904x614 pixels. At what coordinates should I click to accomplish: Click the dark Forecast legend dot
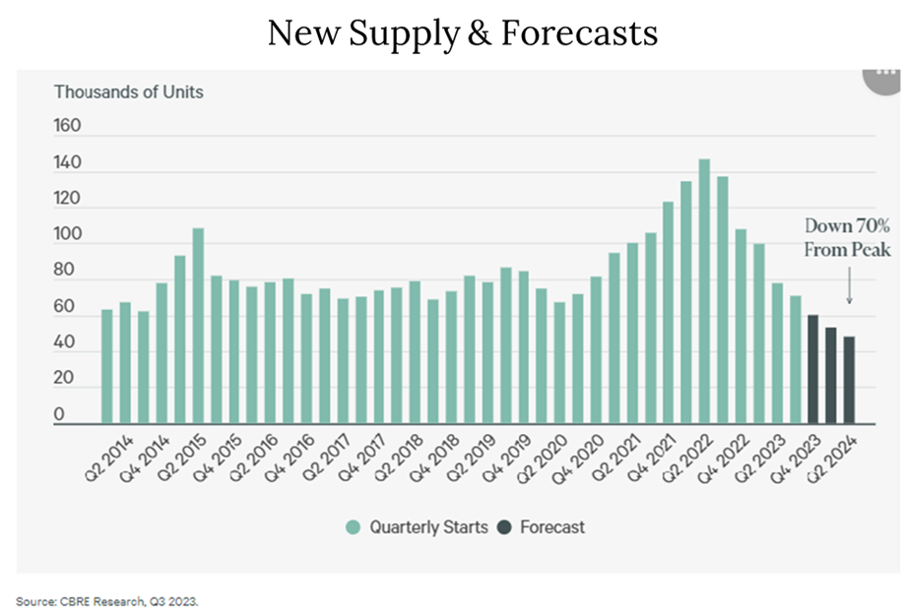pyautogui.click(x=503, y=527)
